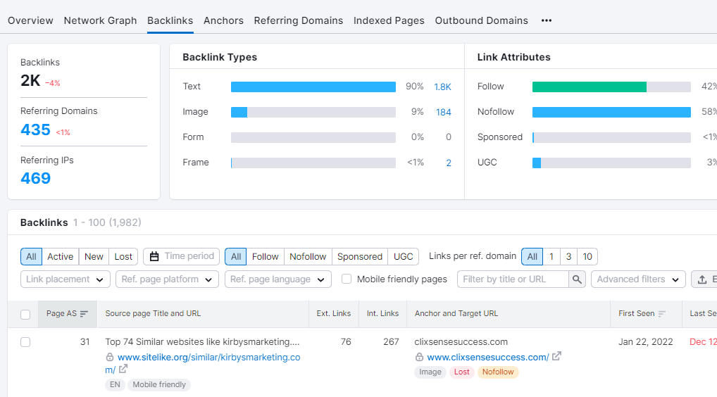The image size is (717, 397).
Task: Select the New backlinks toggle
Action: tap(94, 256)
